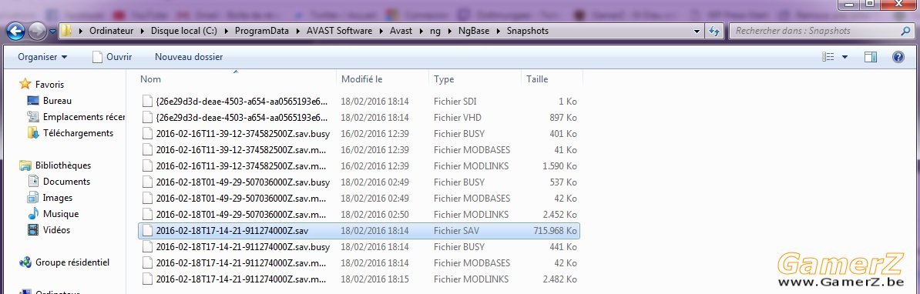This screenshot has width=920, height=294.
Task: Open the Vidéos library
Action: [56, 229]
